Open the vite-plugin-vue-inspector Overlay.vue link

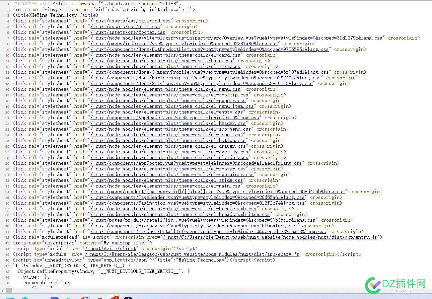coord(236,38)
